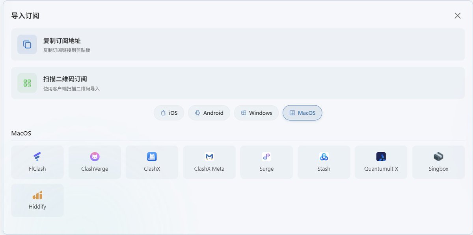Click the Stash label text

point(324,169)
